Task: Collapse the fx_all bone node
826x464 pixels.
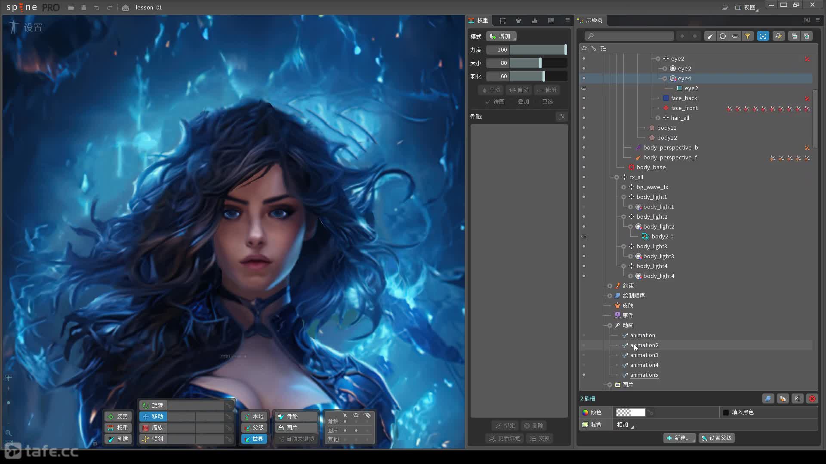Action: (x=616, y=177)
